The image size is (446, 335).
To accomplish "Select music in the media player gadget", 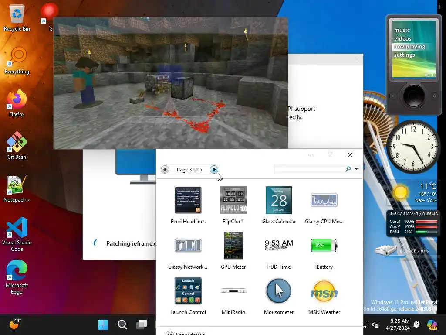I will point(402,30).
